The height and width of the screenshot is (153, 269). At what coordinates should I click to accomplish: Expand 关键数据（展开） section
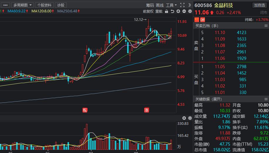pos(209,99)
